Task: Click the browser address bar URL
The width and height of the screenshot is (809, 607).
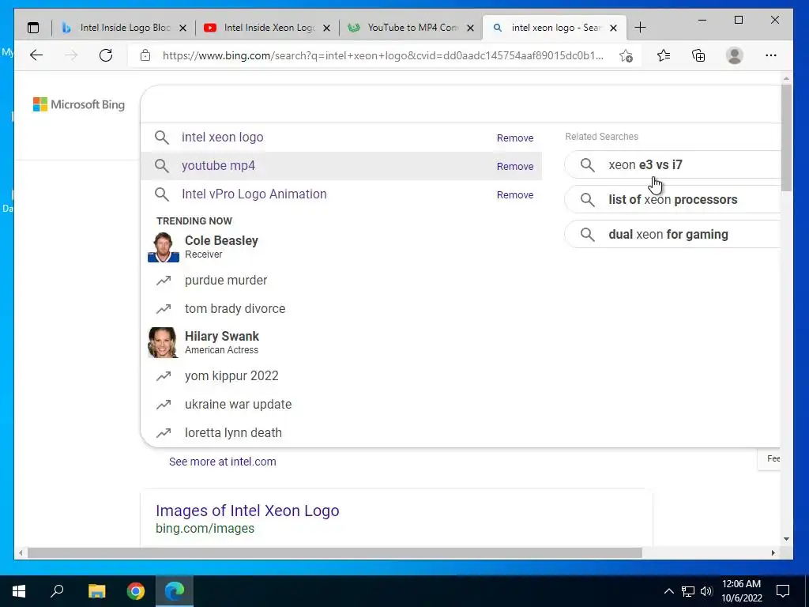Action: (x=383, y=56)
